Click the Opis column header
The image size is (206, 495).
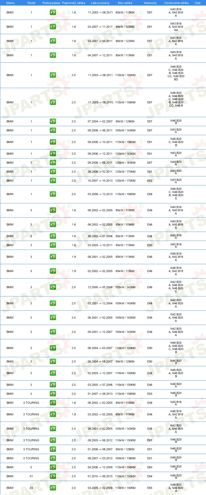tap(198, 3)
